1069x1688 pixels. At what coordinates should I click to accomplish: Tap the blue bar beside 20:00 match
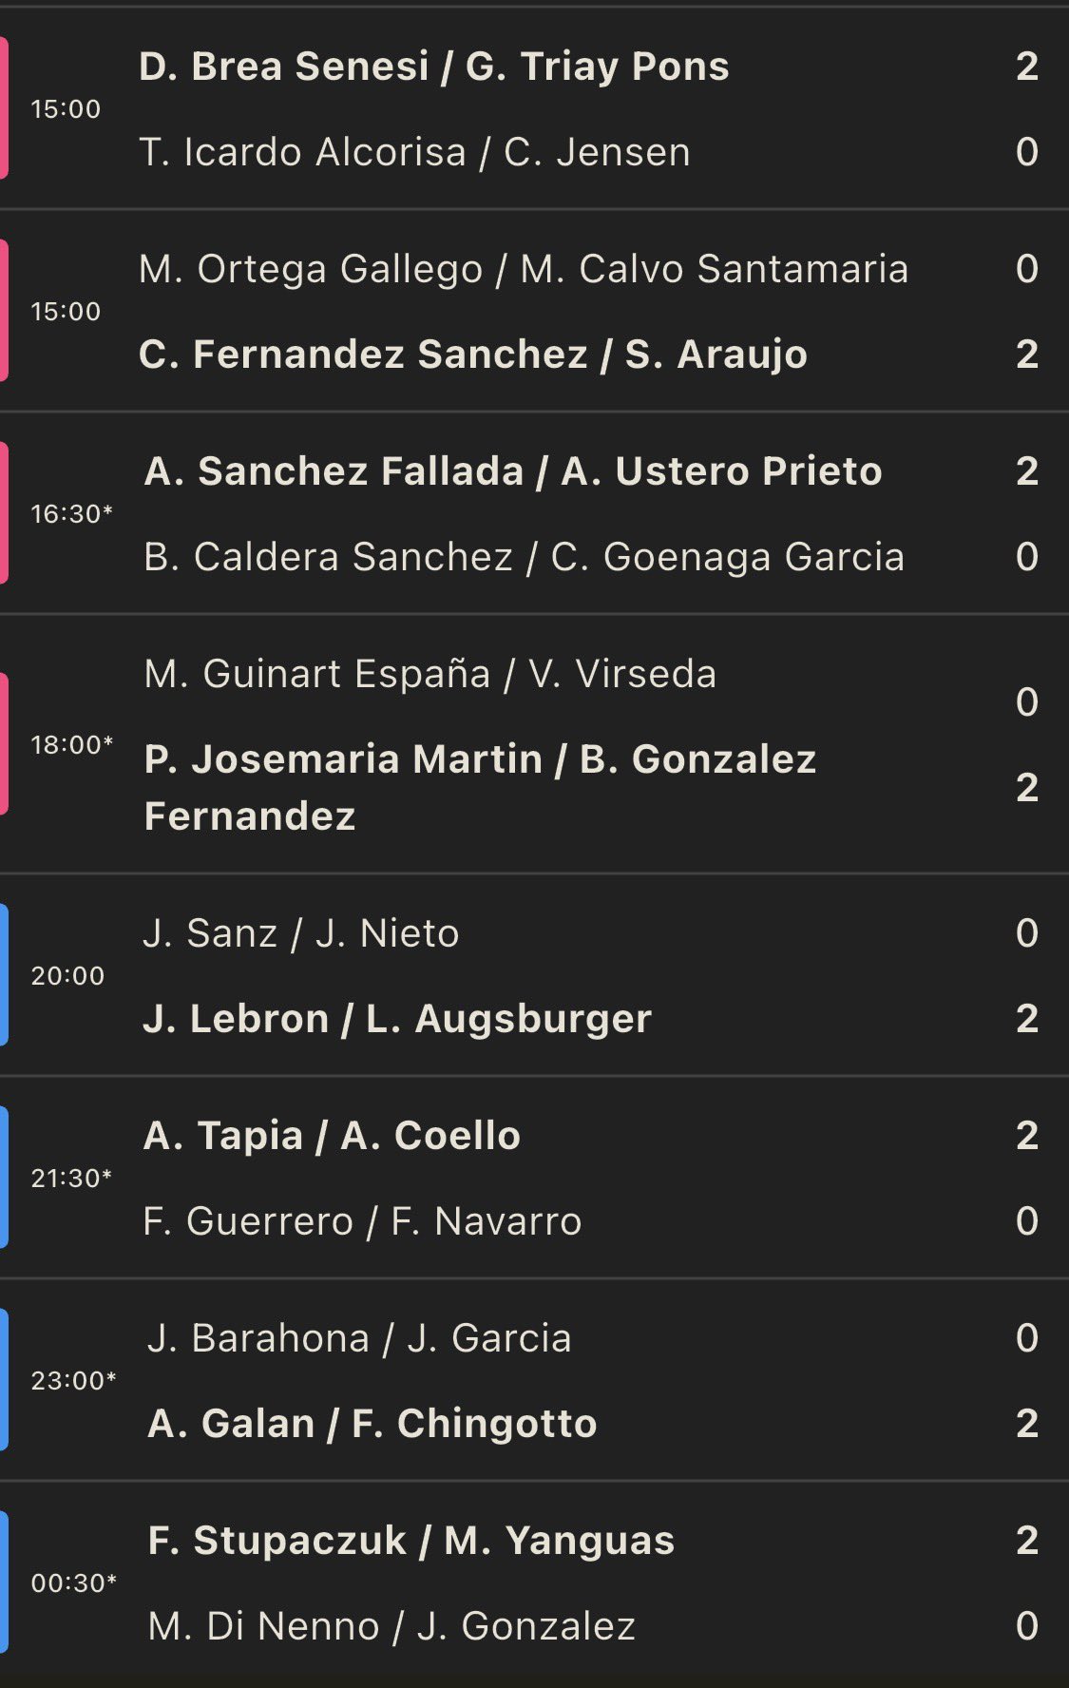tap(4, 975)
